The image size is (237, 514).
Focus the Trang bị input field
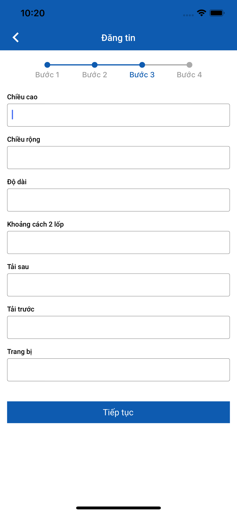[118, 370]
